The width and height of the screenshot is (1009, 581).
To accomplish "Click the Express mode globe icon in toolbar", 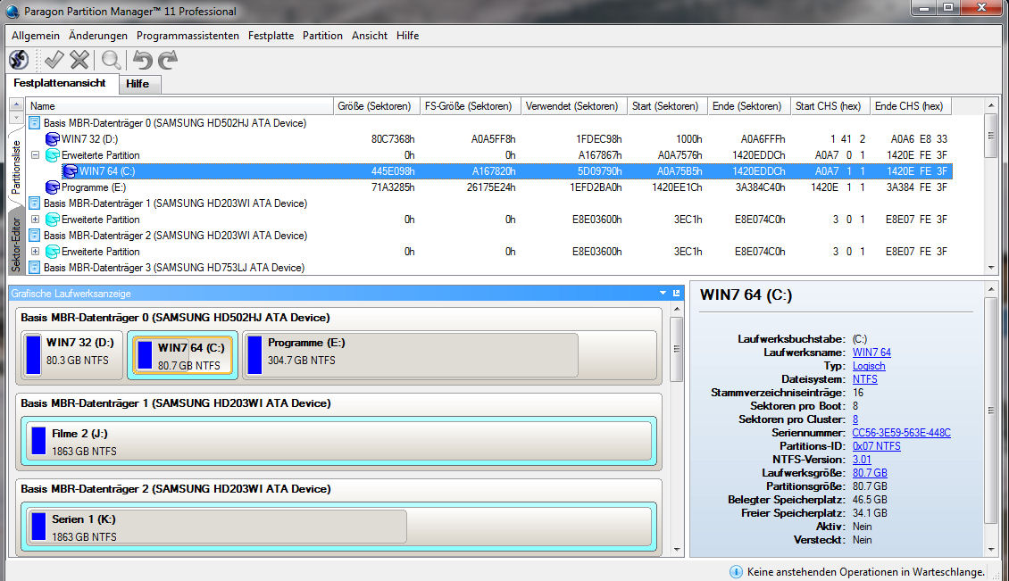I will tap(19, 60).
